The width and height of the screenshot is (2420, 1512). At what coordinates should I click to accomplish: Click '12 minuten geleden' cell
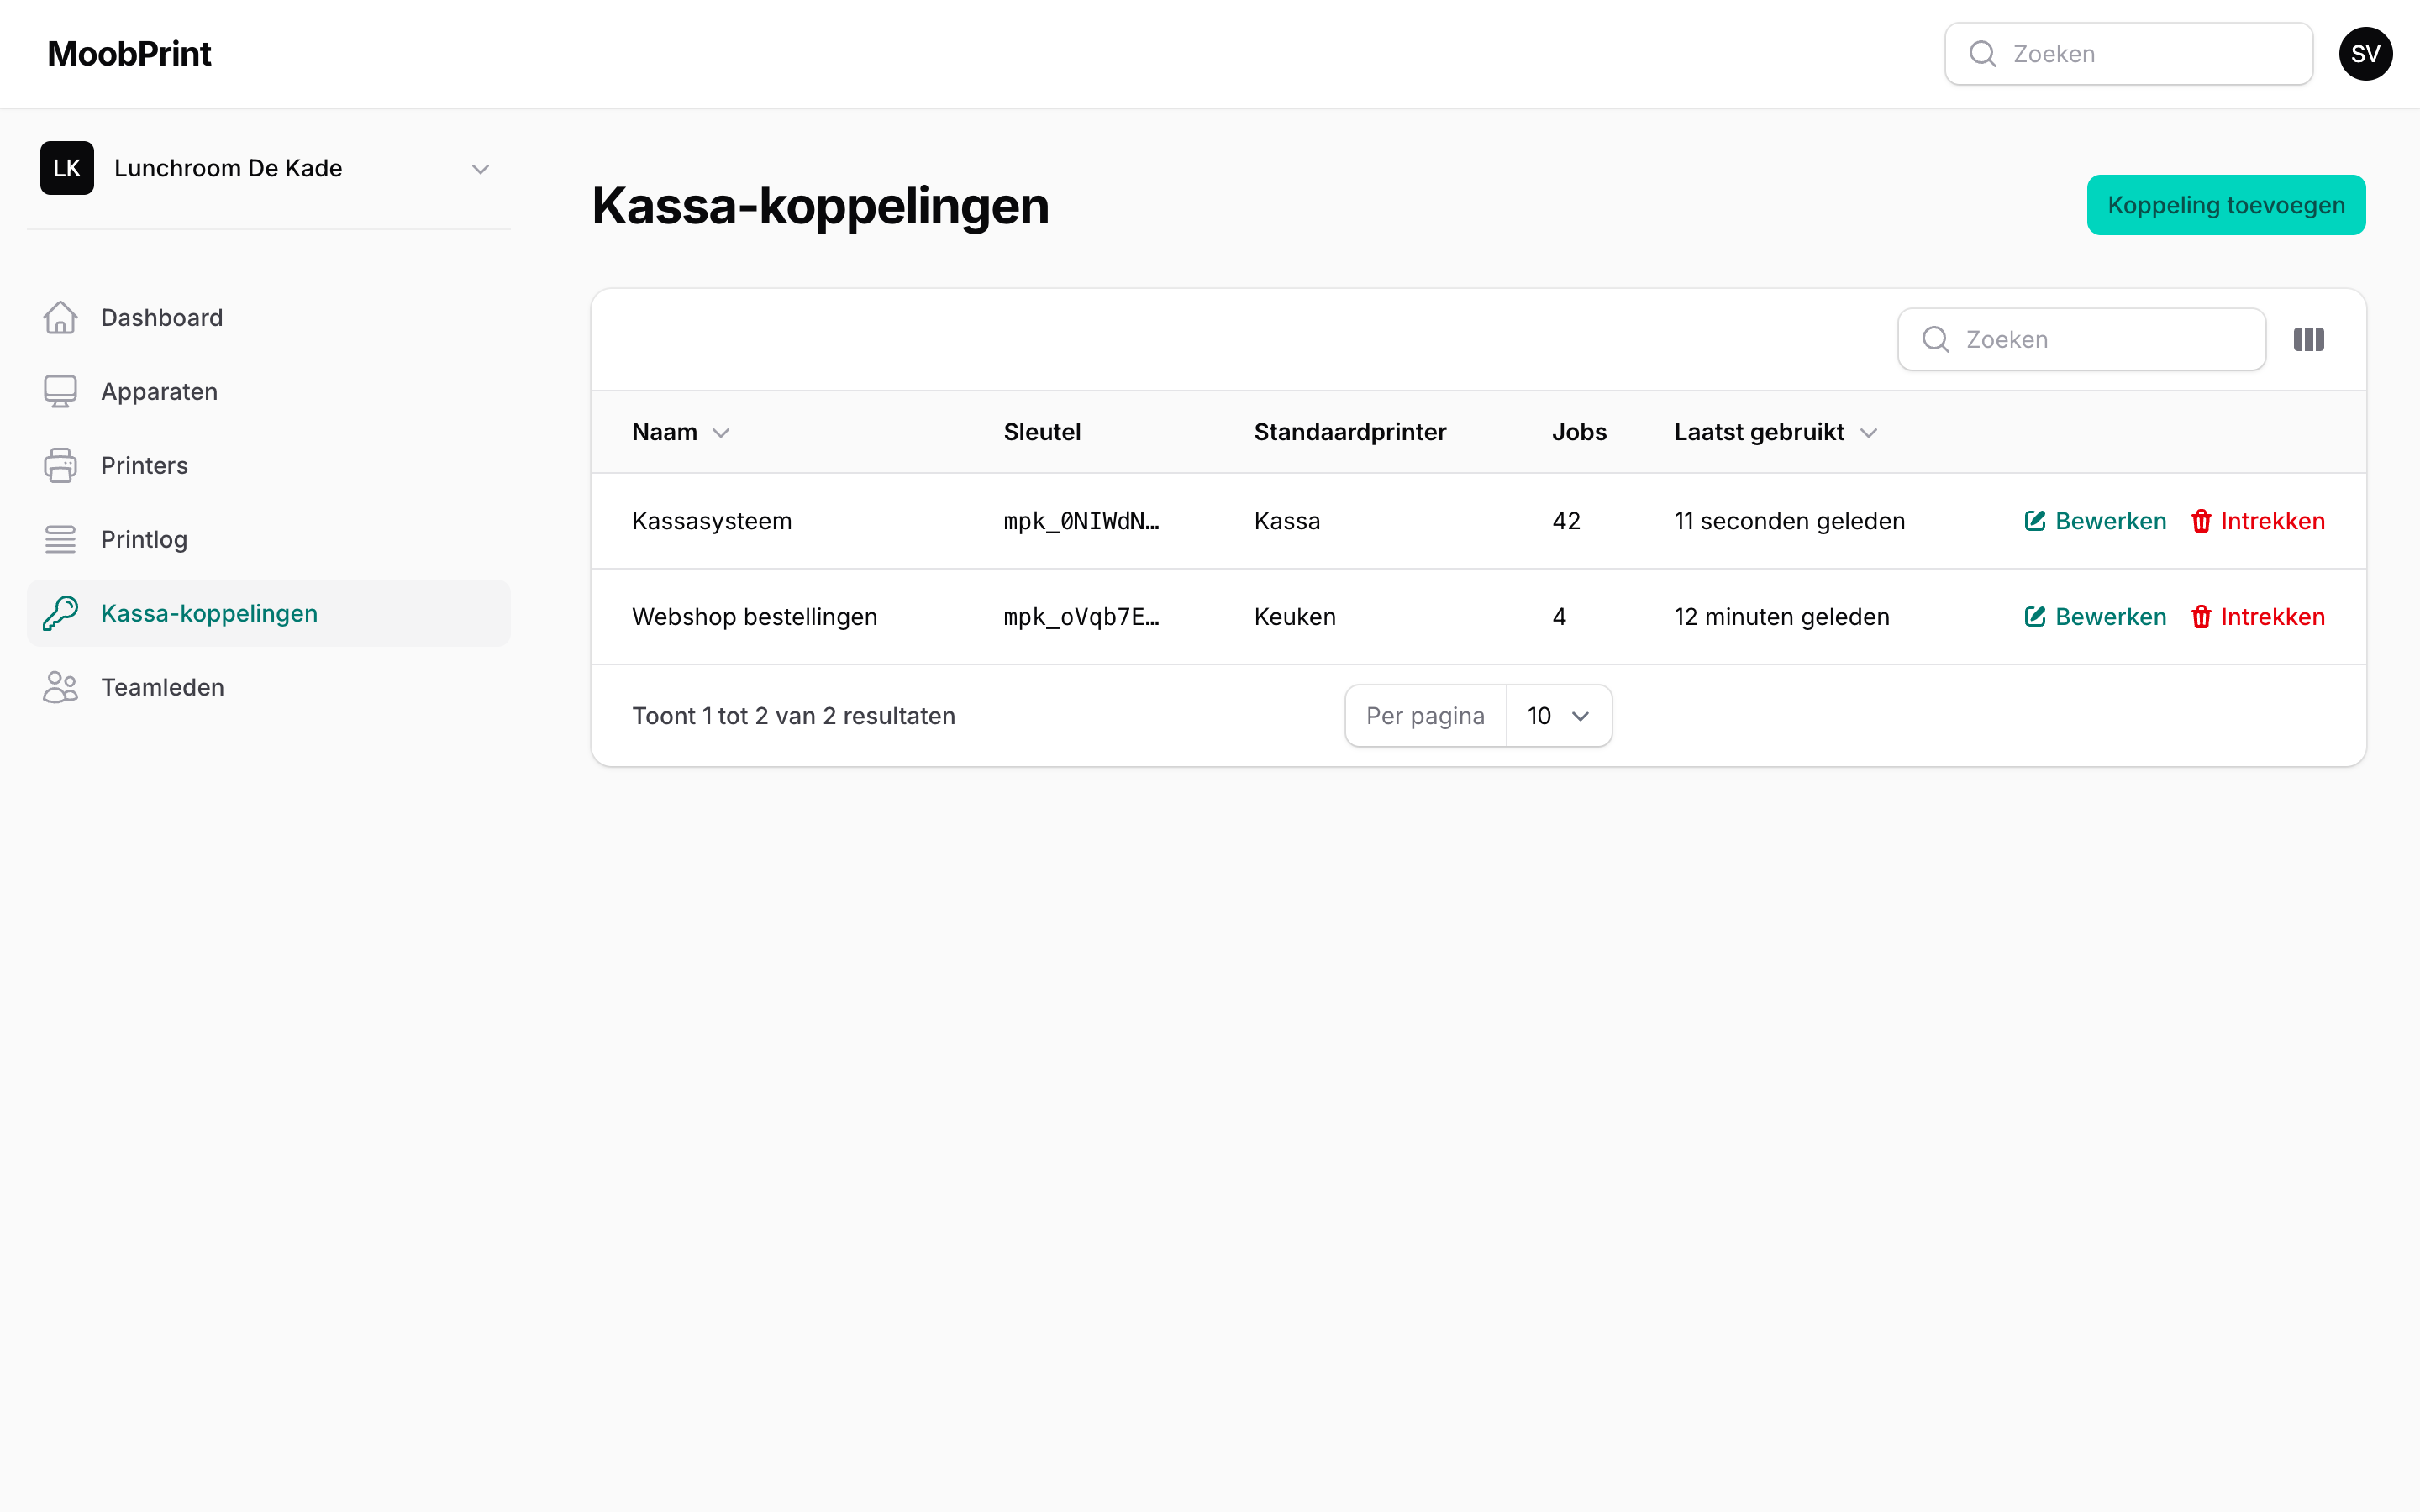pos(1781,617)
